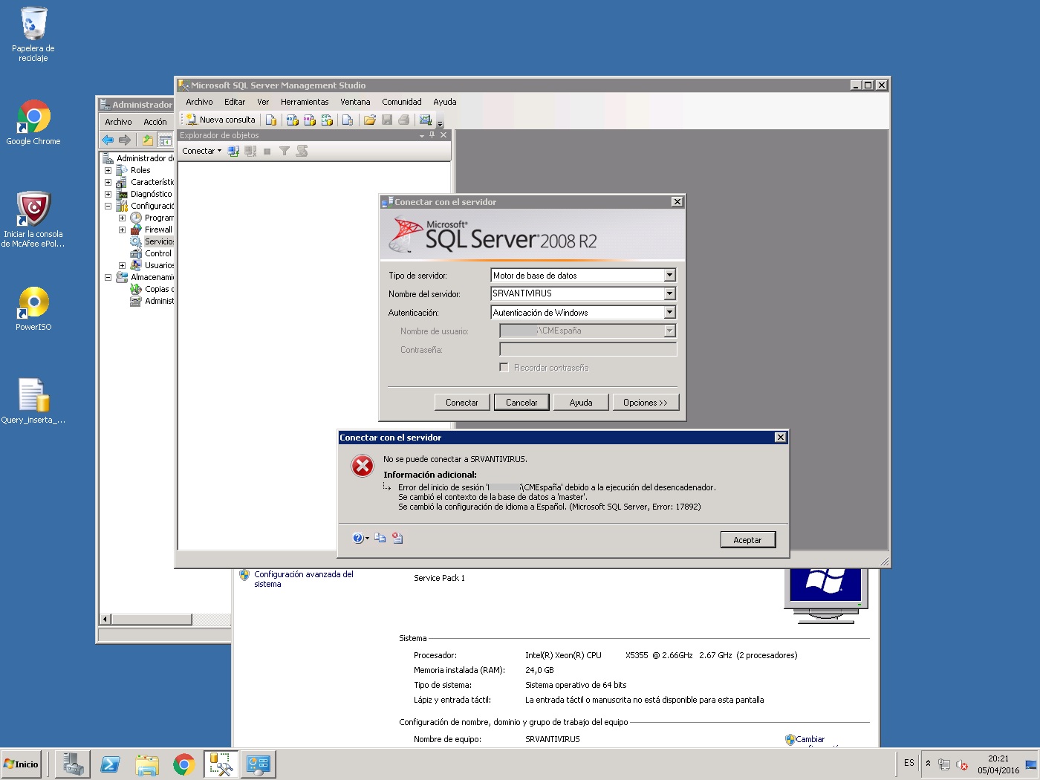The image size is (1040, 780).
Task: Click the filter funnel icon in Object Explorer
Action: click(285, 151)
